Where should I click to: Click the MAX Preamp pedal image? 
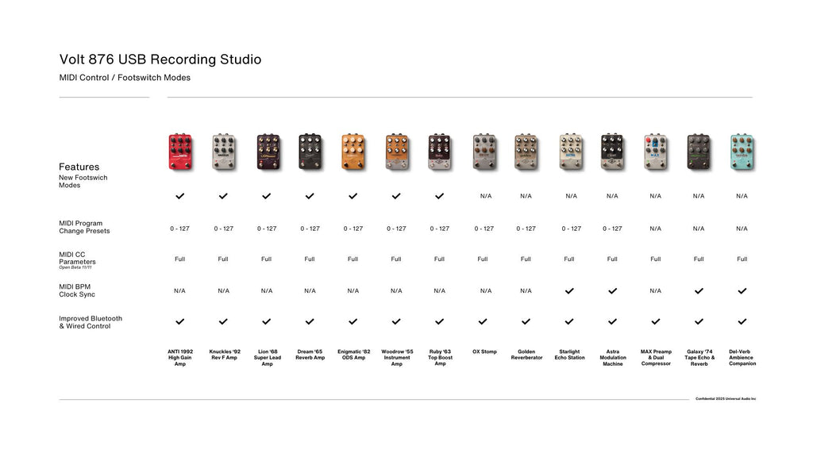(x=655, y=152)
